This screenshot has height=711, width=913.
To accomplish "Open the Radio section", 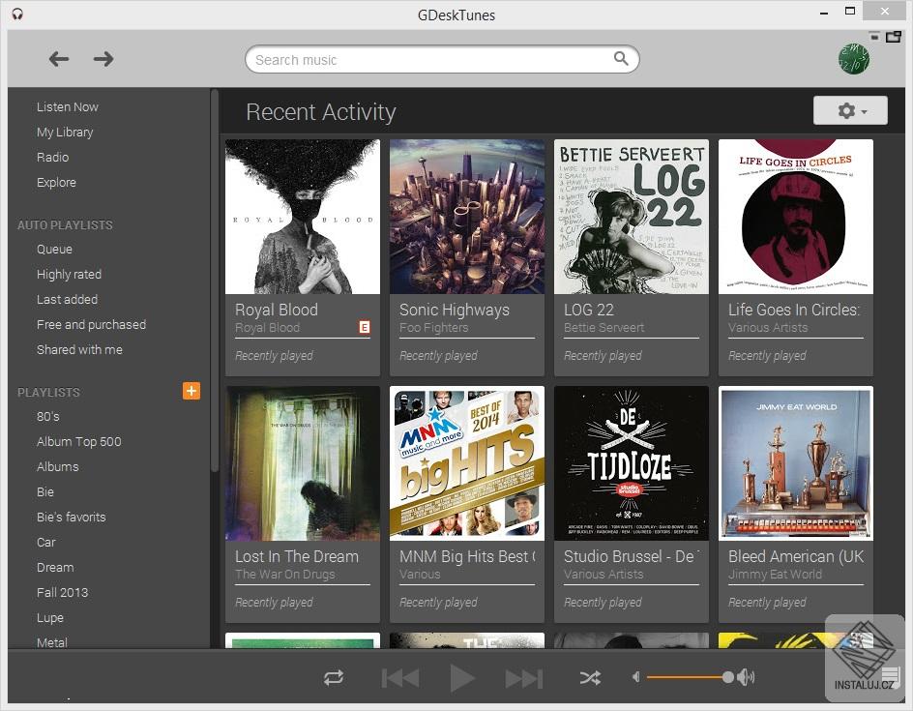I will click(x=52, y=158).
